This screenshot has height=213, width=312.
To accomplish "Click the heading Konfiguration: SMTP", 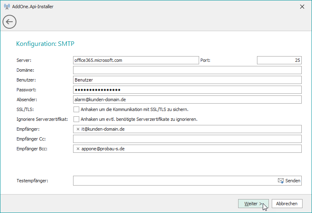I will pyautogui.click(x=45, y=44).
